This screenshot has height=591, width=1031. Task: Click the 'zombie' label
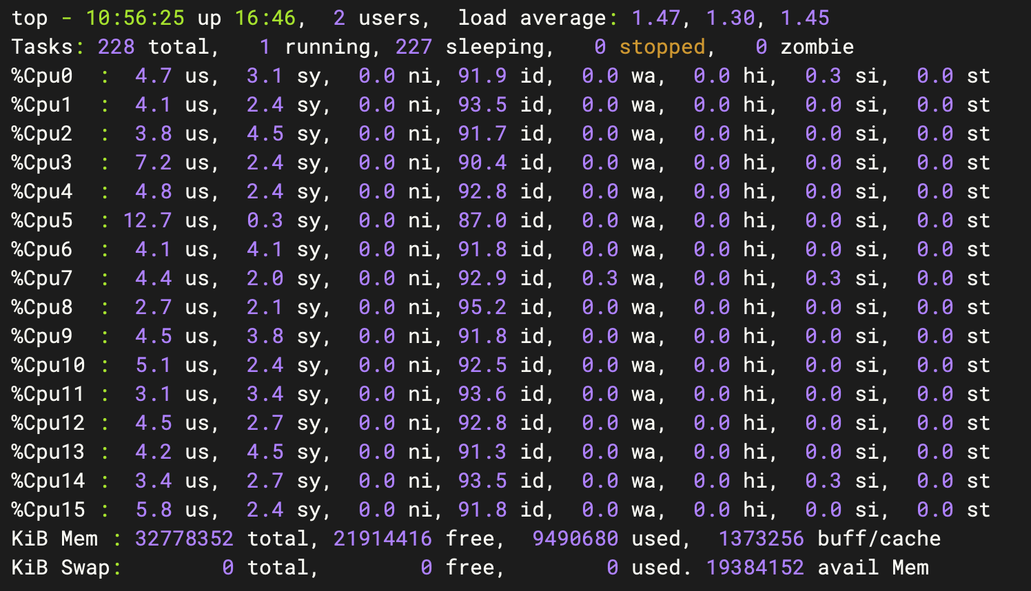pyautogui.click(x=817, y=47)
